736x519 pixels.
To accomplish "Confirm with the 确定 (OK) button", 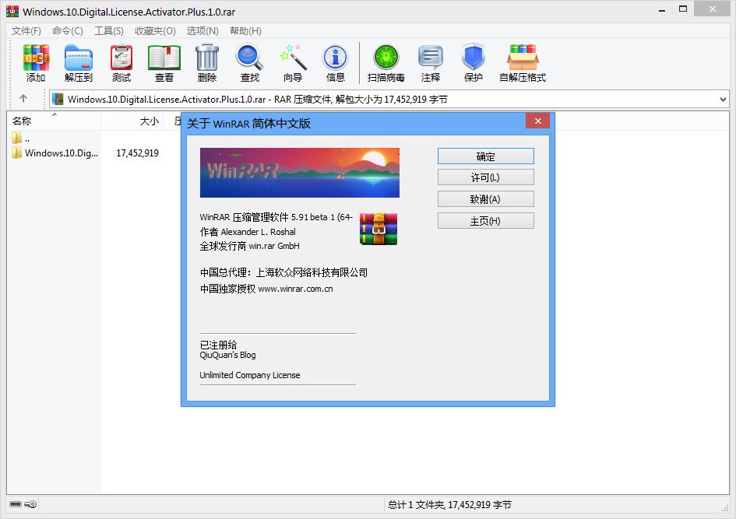I will (486, 156).
